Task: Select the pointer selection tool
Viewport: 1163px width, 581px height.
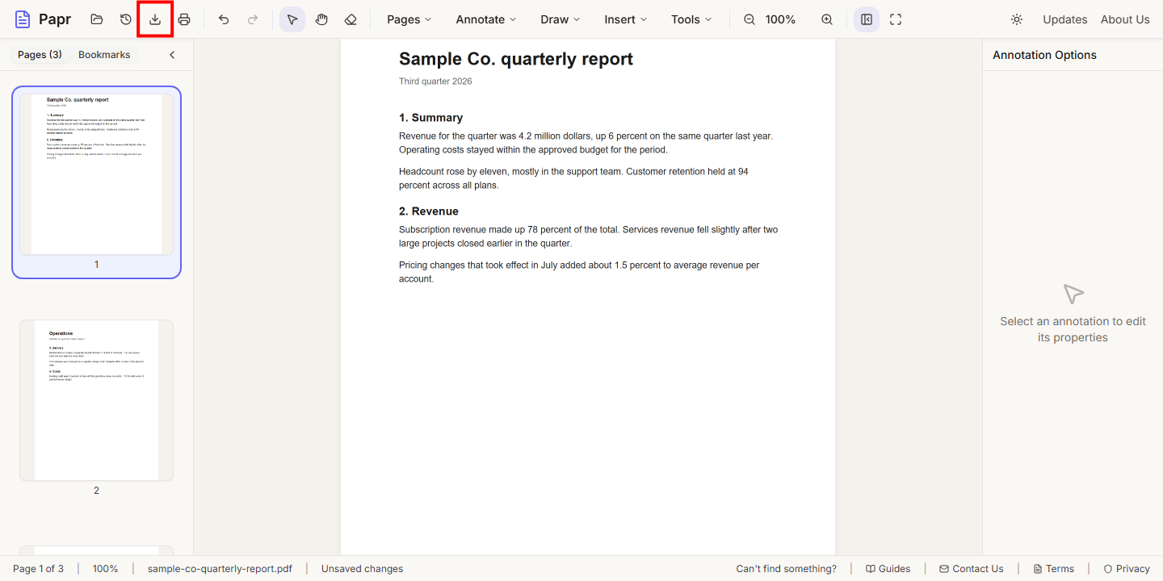Action: [x=292, y=19]
